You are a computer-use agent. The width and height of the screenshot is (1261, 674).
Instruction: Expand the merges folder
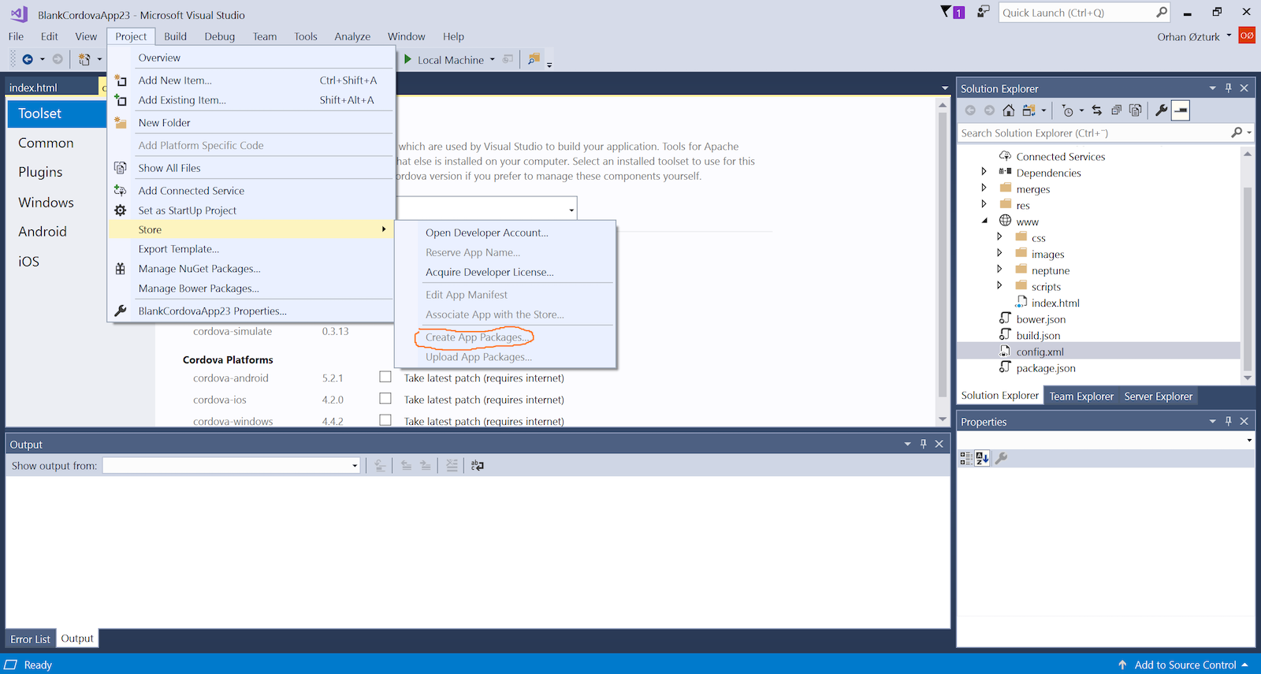[x=984, y=188]
